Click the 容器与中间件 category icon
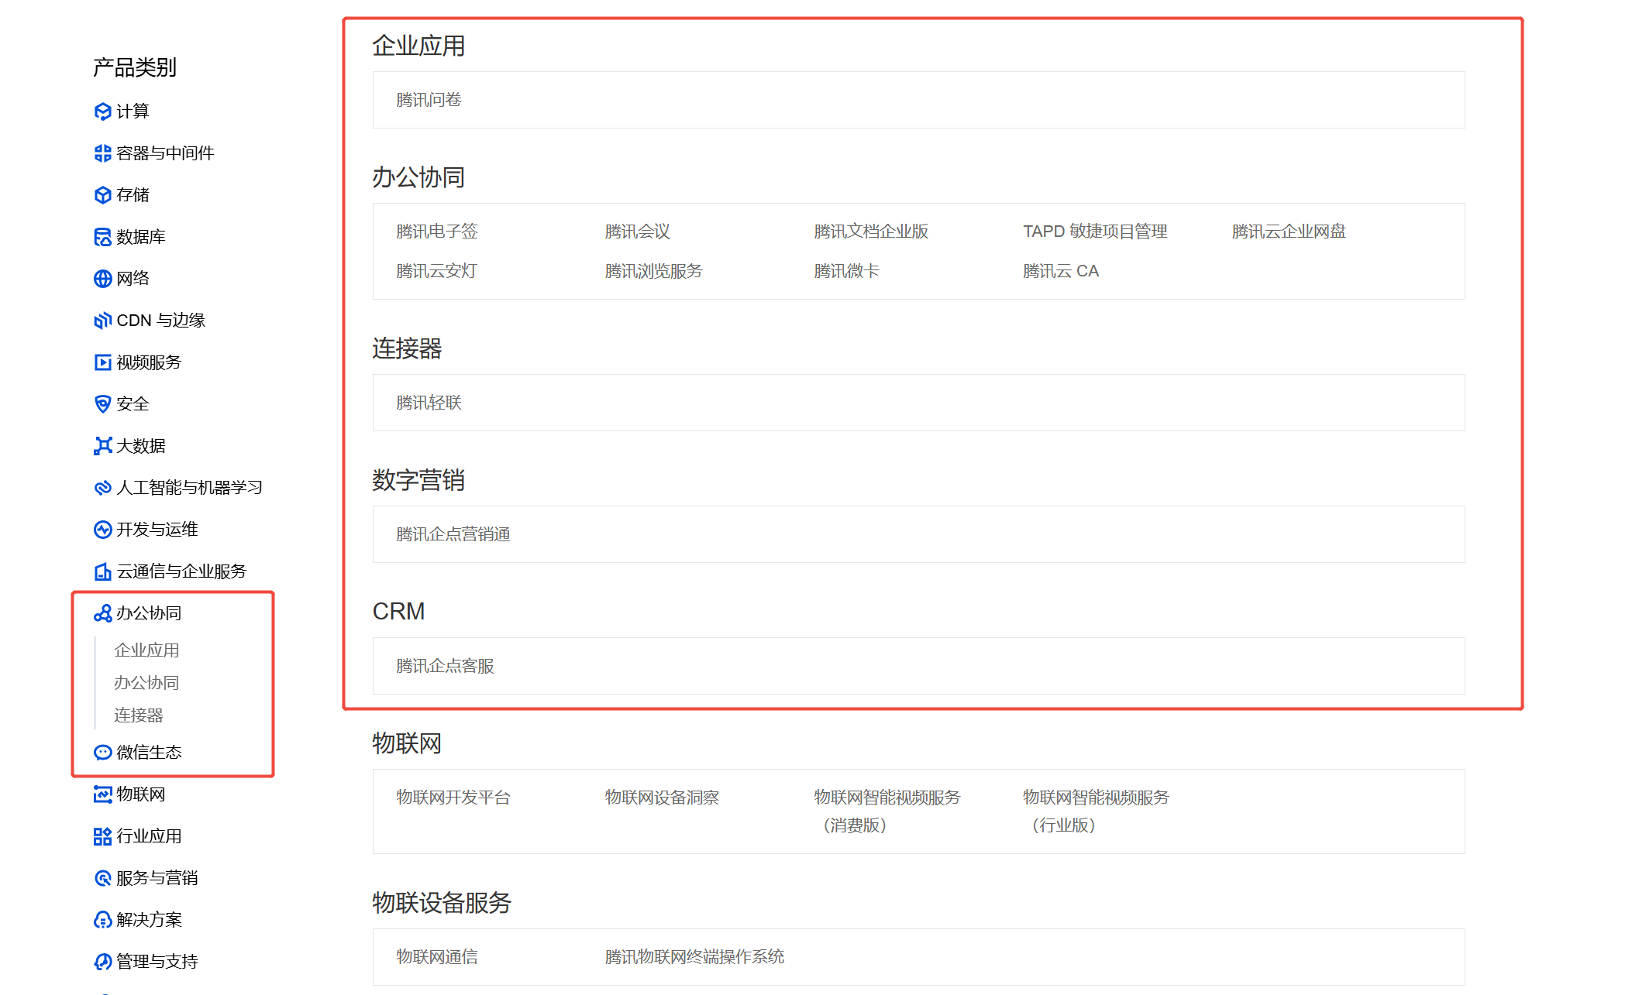 102,153
